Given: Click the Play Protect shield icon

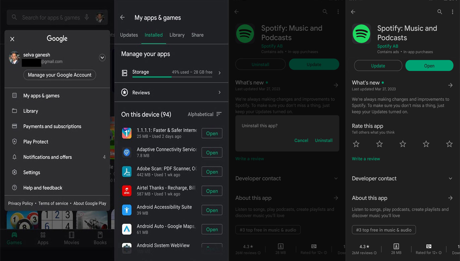Looking at the screenshot, I should pyautogui.click(x=14, y=142).
